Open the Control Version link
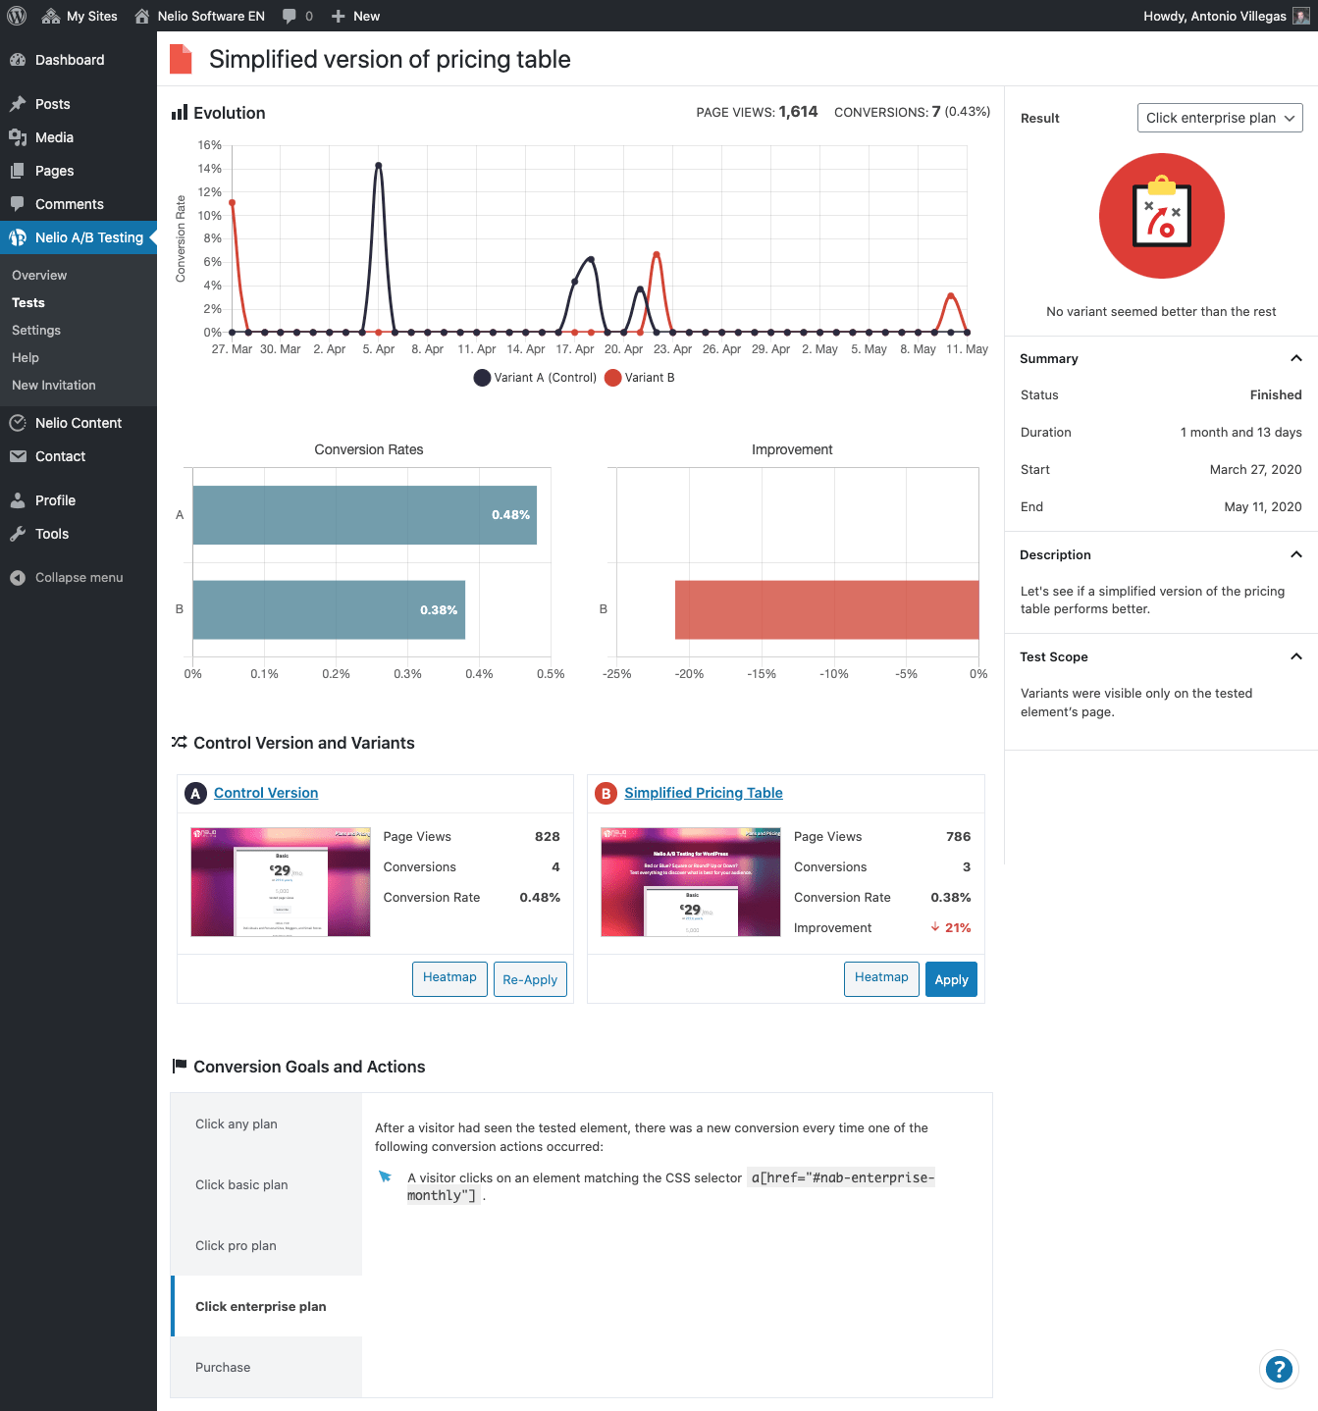This screenshot has height=1411, width=1318. [x=266, y=793]
